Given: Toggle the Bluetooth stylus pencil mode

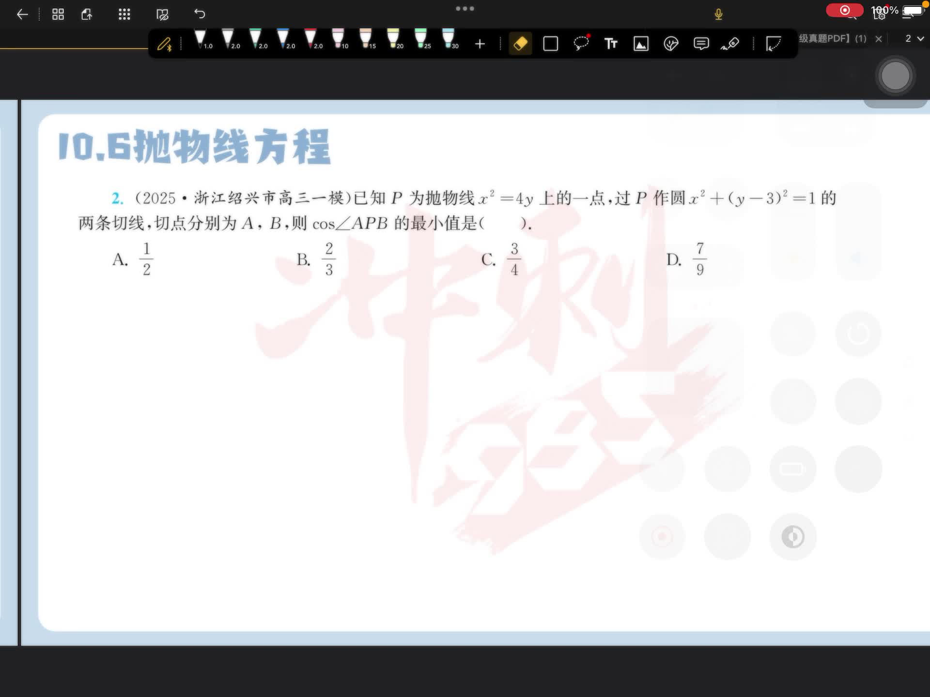Looking at the screenshot, I should pos(165,44).
